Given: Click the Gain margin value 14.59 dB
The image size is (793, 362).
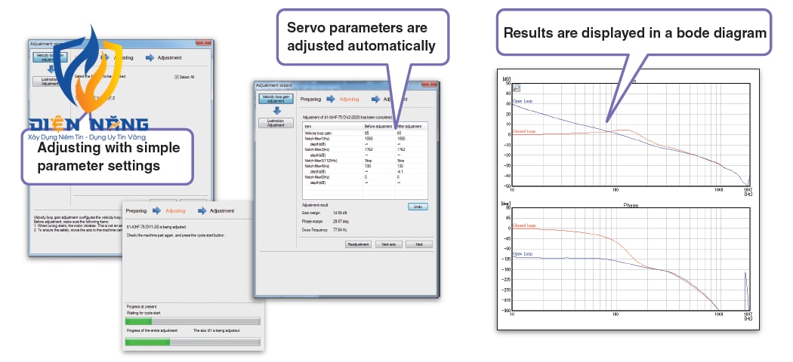Looking at the screenshot, I should [x=339, y=213].
